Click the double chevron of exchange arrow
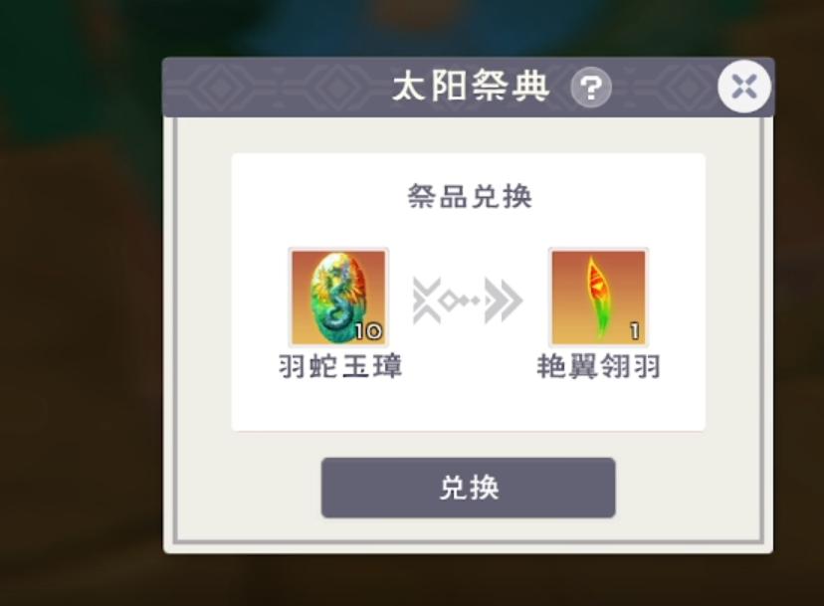Screen dimensions: 824x606 (504, 301)
